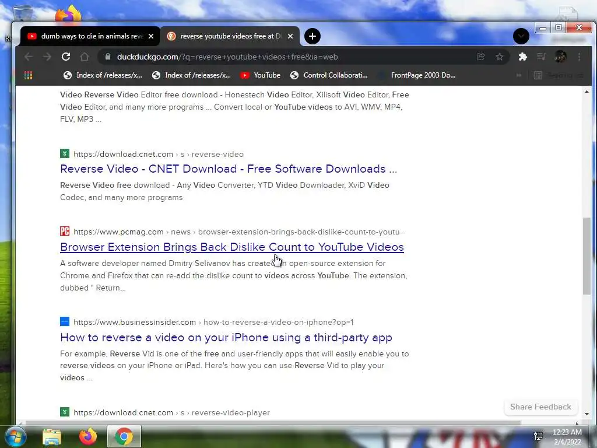Click the download.cnet.com reverse-video URL

[159, 154]
